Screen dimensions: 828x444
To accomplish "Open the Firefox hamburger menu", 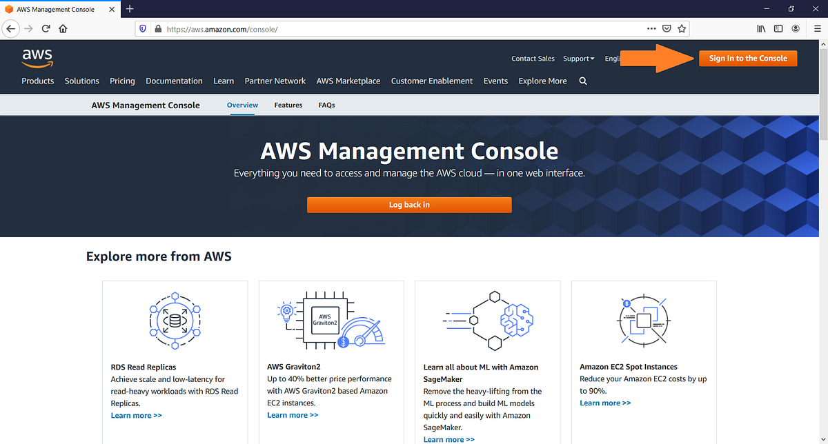I will click(817, 29).
